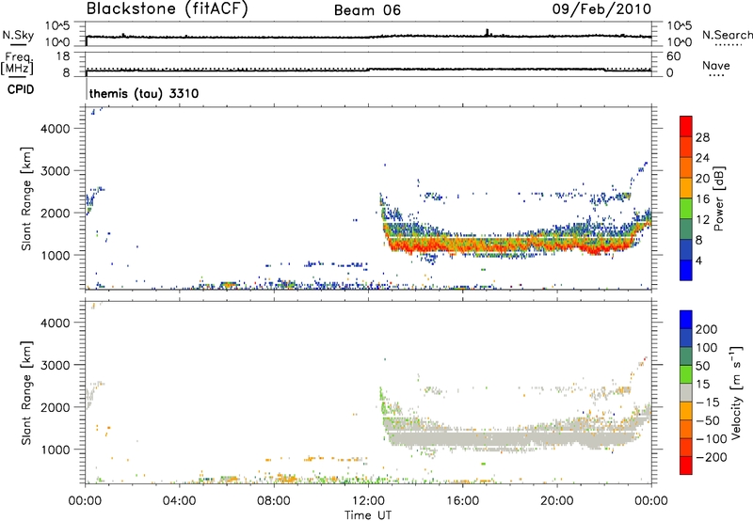The height and width of the screenshot is (521, 753).
Task: Click the N.Search legend label
Action: point(727,35)
